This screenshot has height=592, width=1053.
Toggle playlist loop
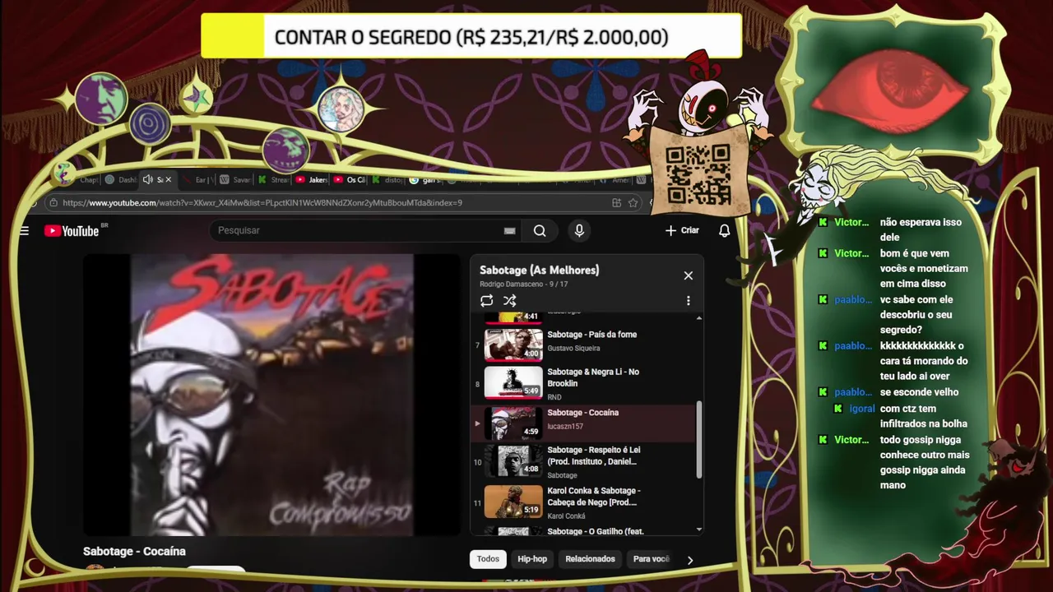(487, 301)
